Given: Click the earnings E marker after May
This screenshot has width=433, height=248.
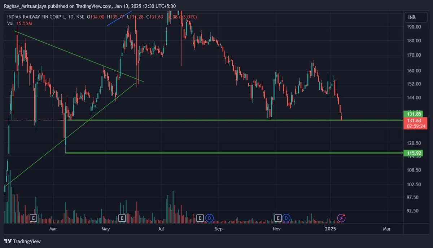Looking at the screenshot, I should [x=122, y=218].
